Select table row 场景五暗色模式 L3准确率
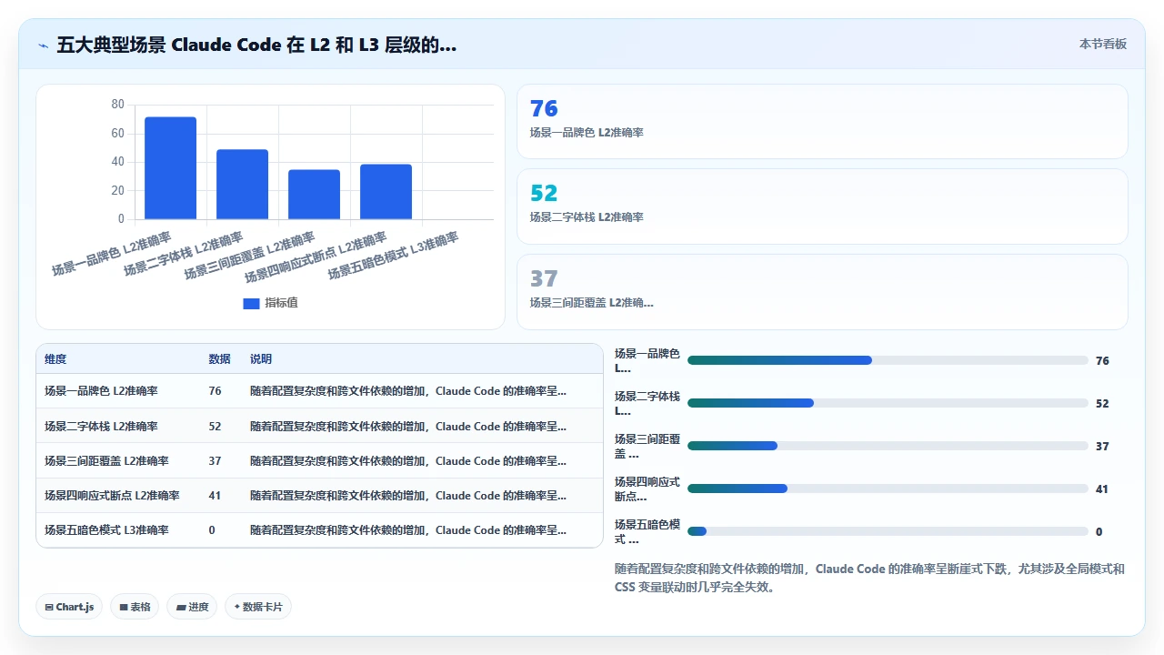Screen dimensions: 1164x655 pyautogui.click(x=319, y=530)
